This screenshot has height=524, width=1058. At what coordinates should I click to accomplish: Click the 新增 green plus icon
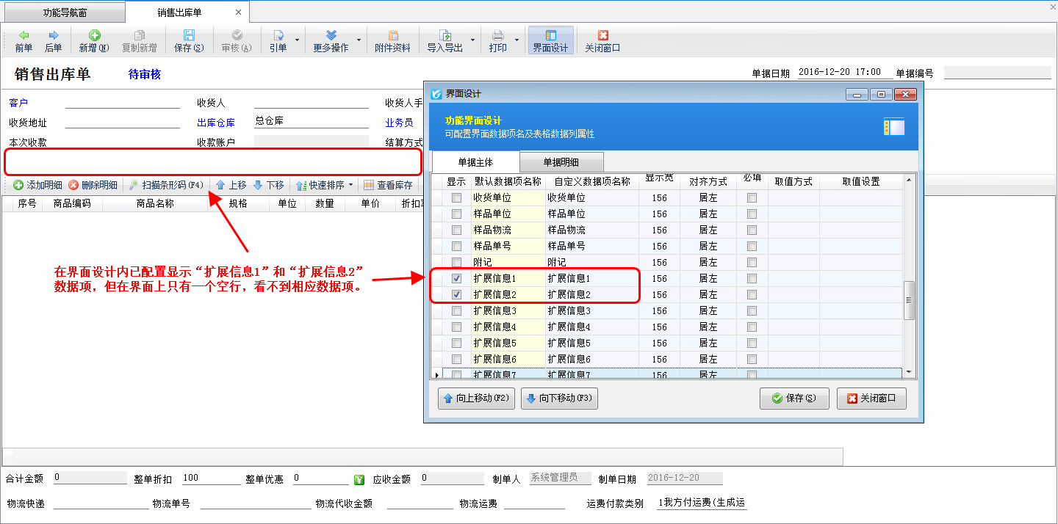coord(94,35)
